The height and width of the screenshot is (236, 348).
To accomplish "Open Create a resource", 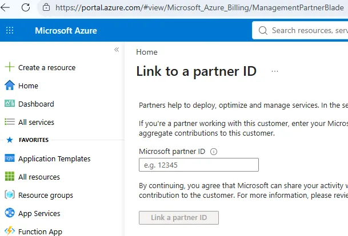I will tap(47, 67).
